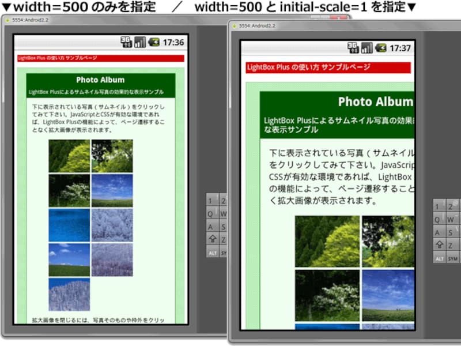The height and width of the screenshot is (346, 461).
Task: Tap key A on left emulator keyboard
Action: [213, 226]
